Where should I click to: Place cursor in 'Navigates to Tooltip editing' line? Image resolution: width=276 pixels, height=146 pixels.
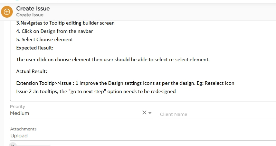(65, 23)
